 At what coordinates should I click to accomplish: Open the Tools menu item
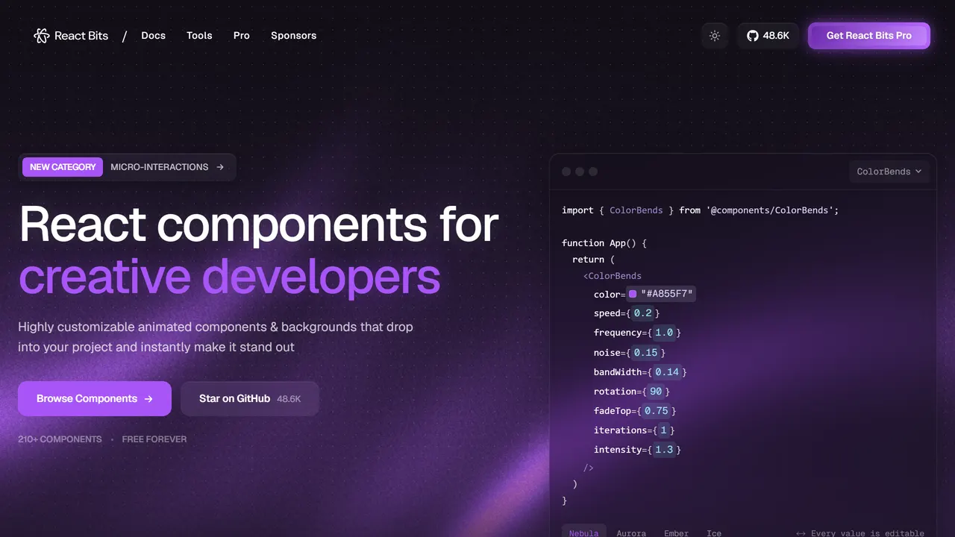point(199,36)
